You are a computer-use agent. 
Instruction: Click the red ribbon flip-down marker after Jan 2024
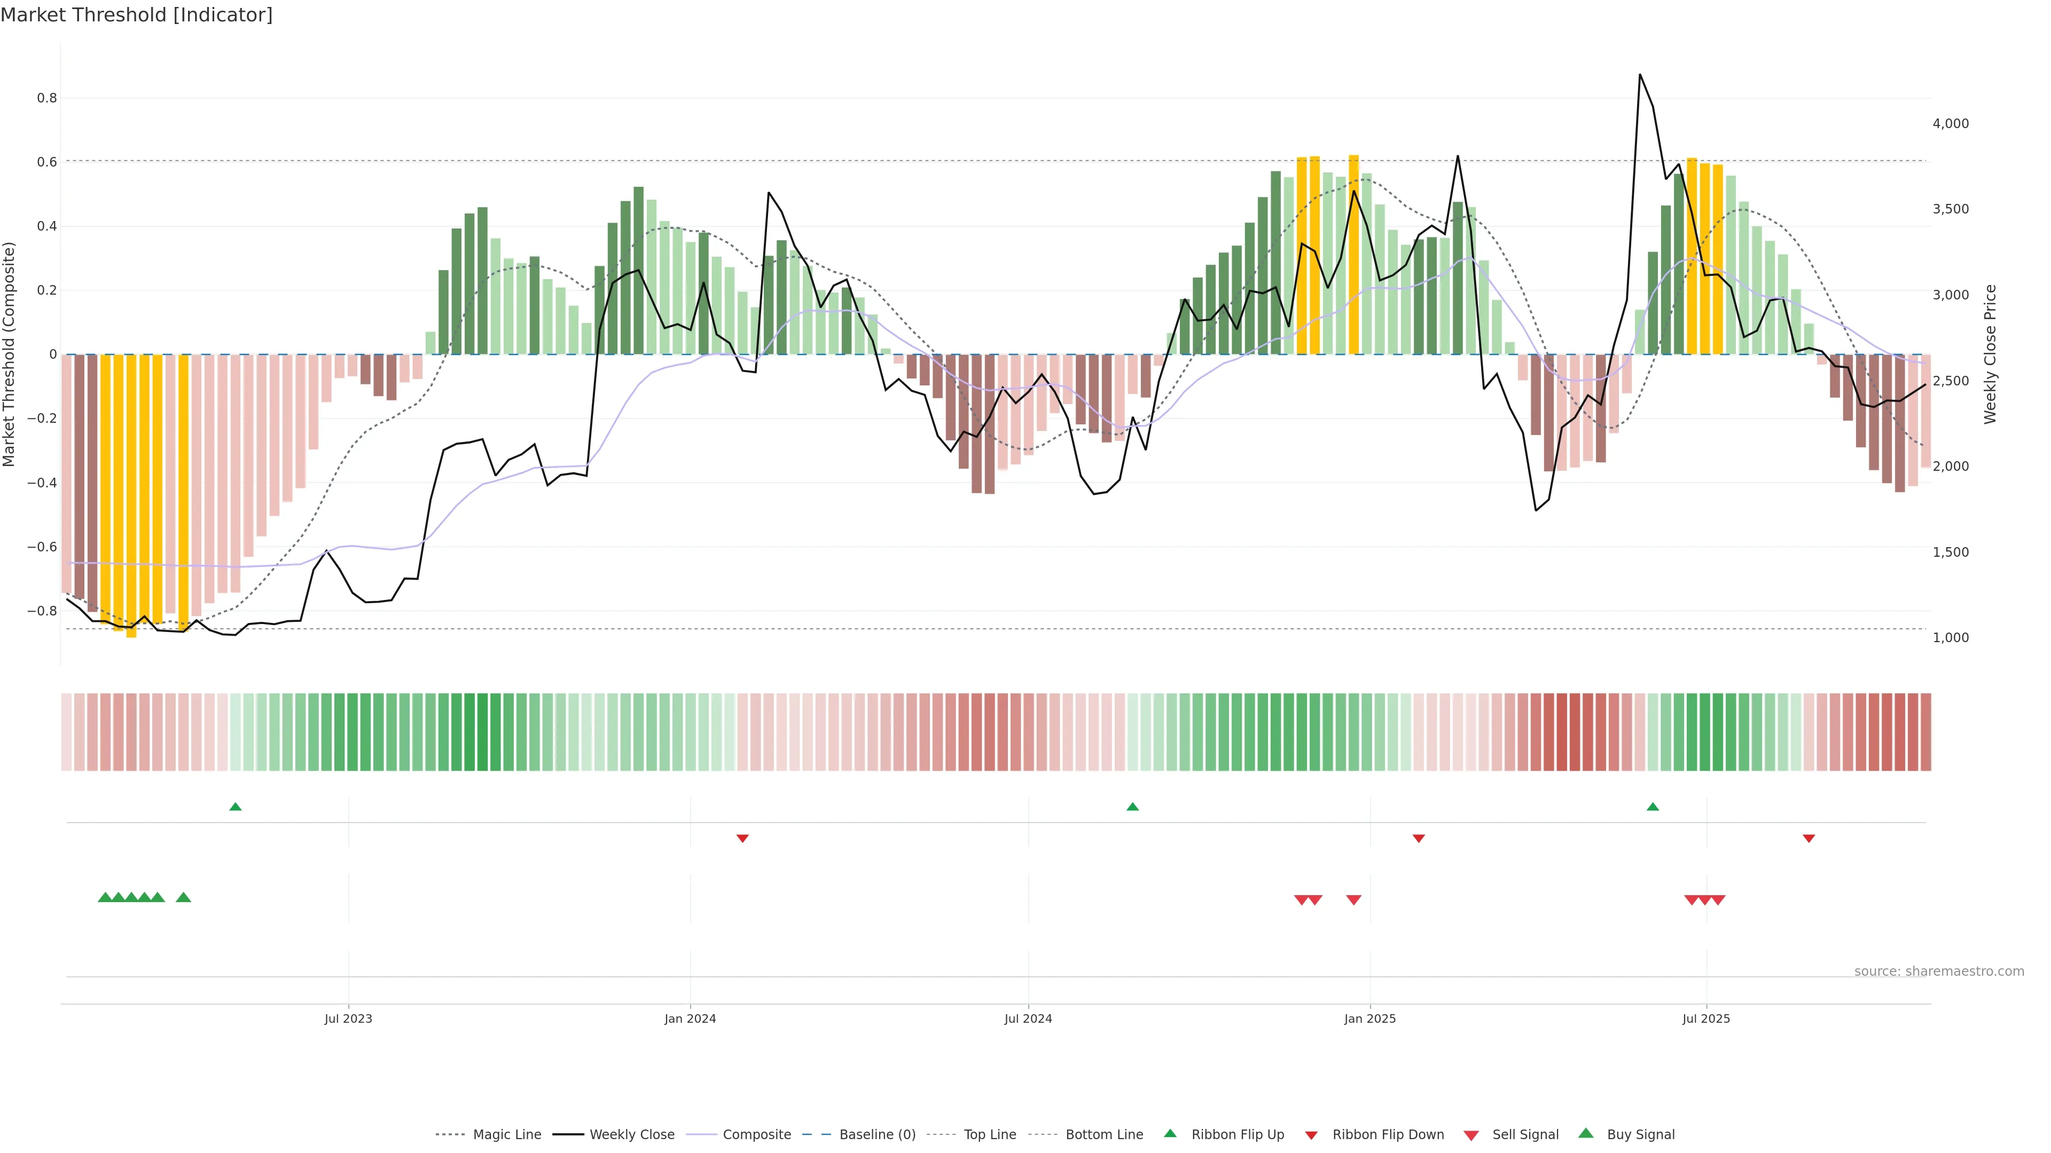tap(742, 839)
